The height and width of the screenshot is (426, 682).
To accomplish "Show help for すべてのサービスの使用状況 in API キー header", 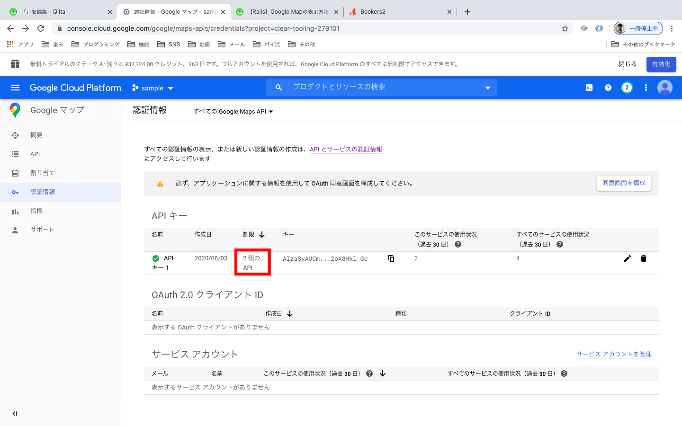I will tap(560, 245).
